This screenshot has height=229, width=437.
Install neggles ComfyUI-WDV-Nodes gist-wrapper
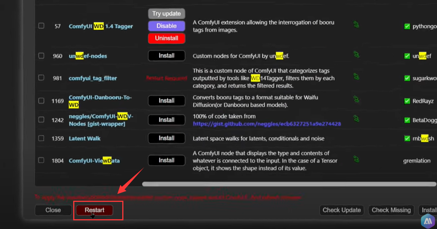(x=166, y=120)
